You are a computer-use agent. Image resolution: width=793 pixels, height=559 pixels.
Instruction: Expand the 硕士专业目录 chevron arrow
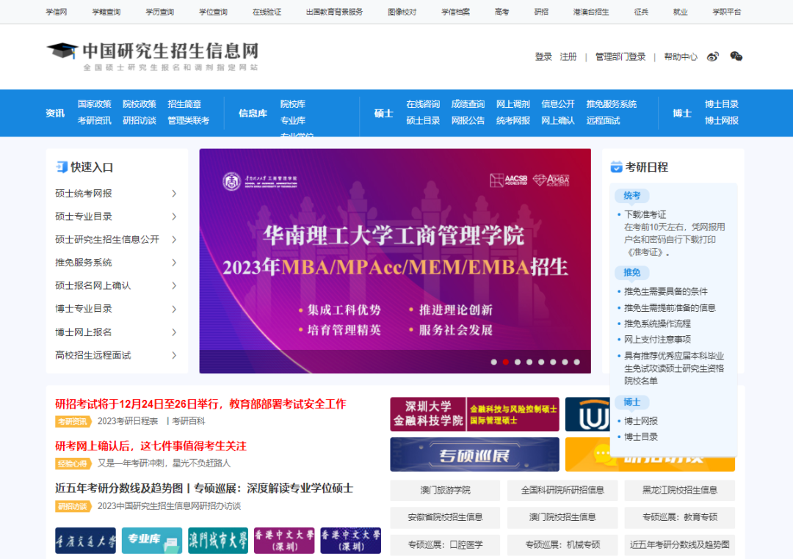(174, 217)
